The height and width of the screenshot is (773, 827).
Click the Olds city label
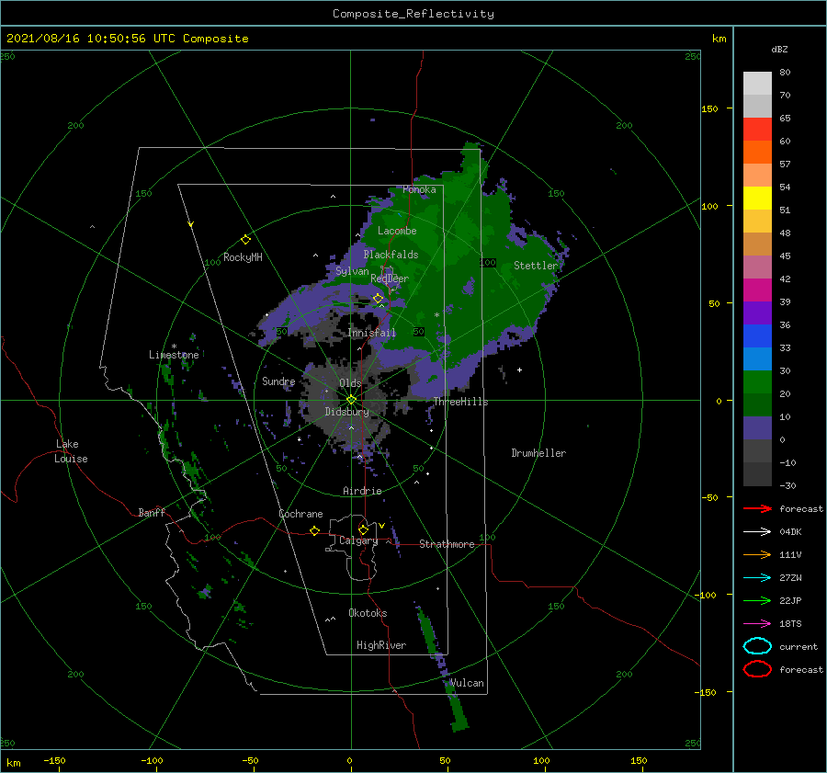click(350, 383)
